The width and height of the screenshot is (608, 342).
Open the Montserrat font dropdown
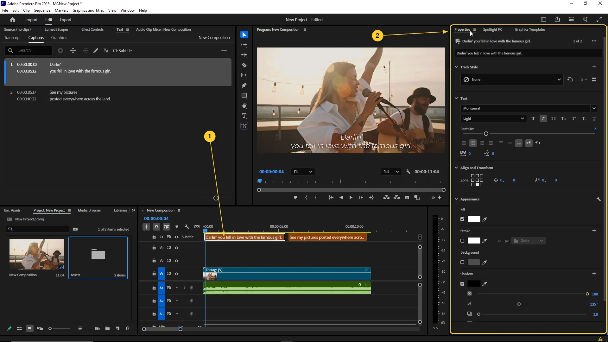pyautogui.click(x=594, y=108)
